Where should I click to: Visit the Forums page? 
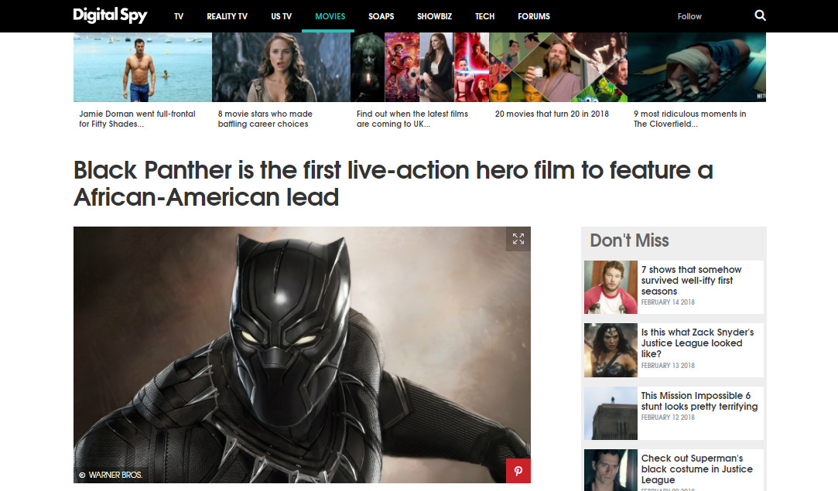(x=534, y=16)
